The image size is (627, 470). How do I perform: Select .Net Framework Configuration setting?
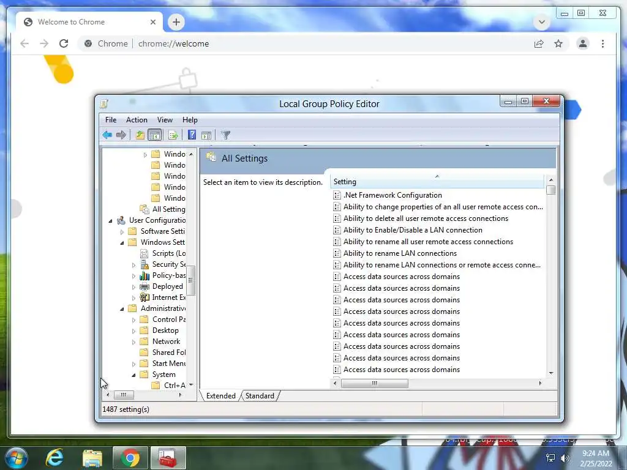click(392, 195)
